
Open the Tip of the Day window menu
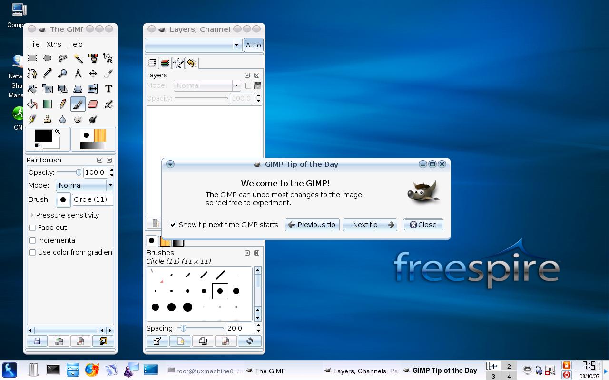(x=170, y=164)
